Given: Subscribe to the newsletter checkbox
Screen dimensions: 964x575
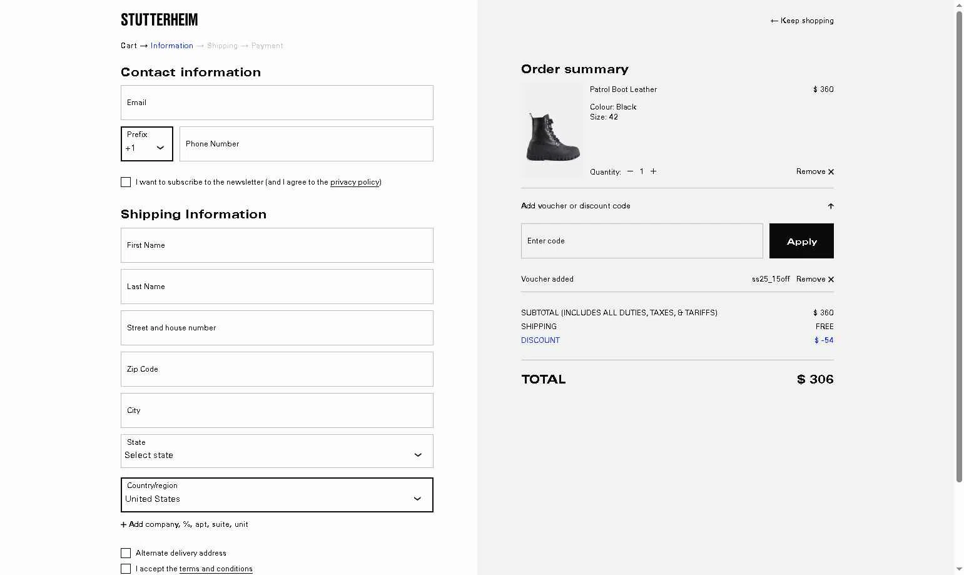Looking at the screenshot, I should click(126, 182).
